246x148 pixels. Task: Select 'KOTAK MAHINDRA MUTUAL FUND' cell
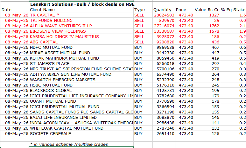point(81,58)
